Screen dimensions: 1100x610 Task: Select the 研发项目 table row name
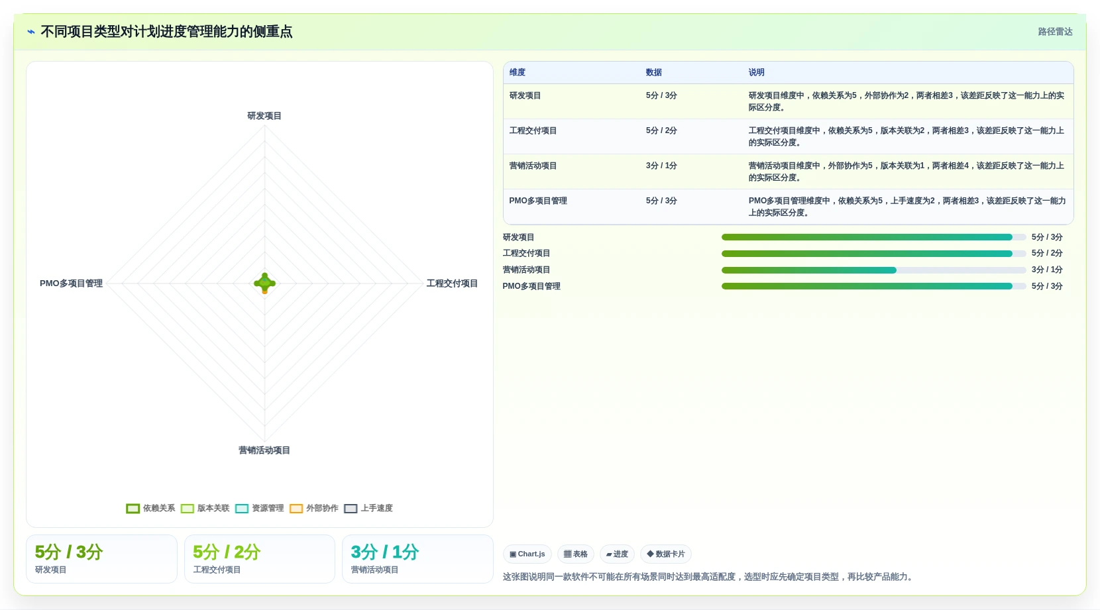(525, 95)
